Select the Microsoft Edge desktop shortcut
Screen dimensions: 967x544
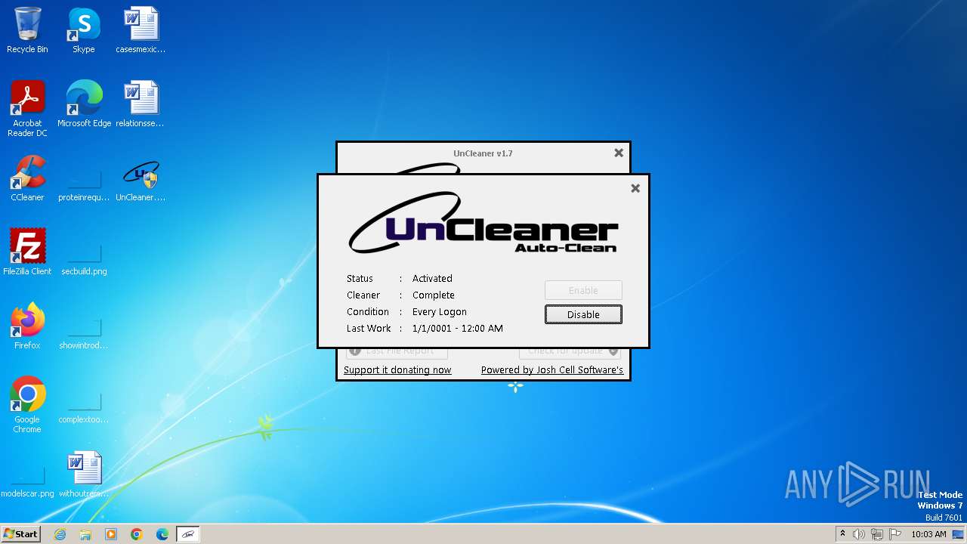(x=84, y=104)
